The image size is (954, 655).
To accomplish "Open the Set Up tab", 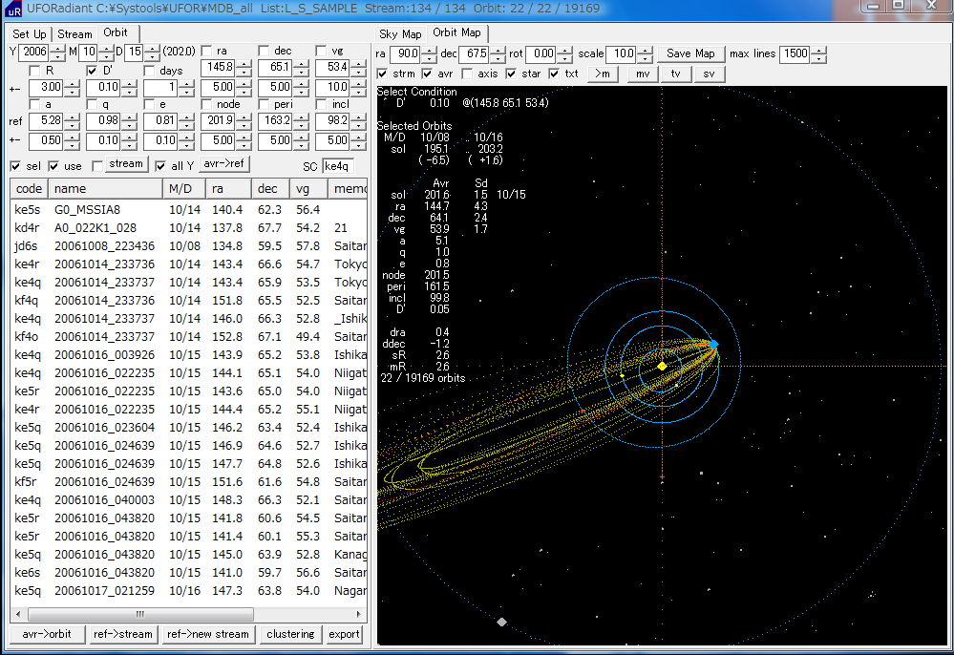I will 29,33.
